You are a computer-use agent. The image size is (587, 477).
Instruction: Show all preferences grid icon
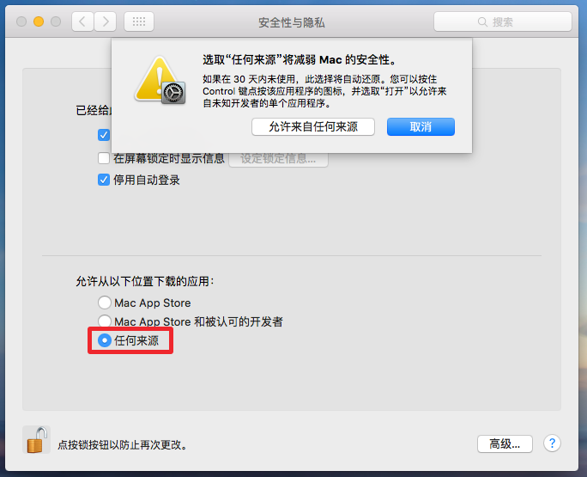(139, 21)
